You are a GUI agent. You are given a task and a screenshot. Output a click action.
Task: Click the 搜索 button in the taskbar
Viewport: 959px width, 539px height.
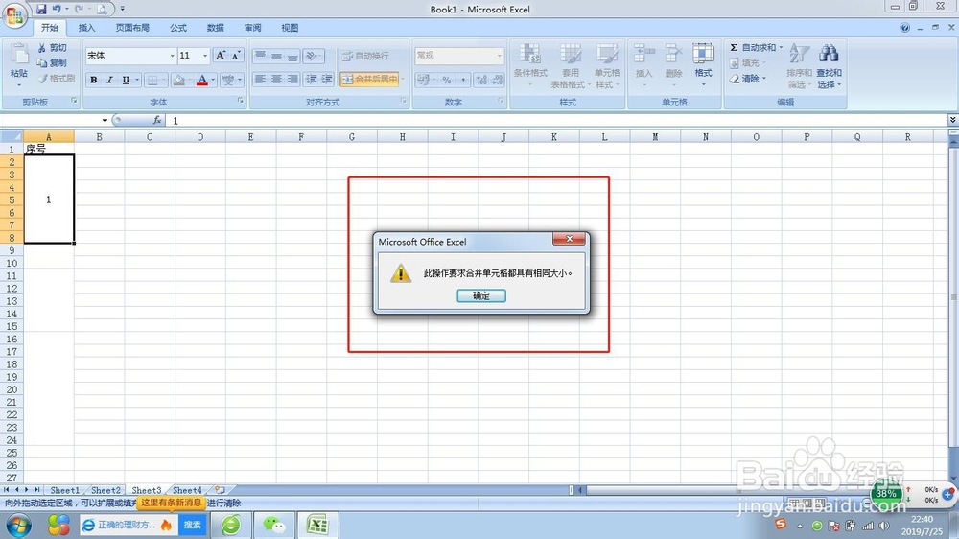(x=193, y=525)
